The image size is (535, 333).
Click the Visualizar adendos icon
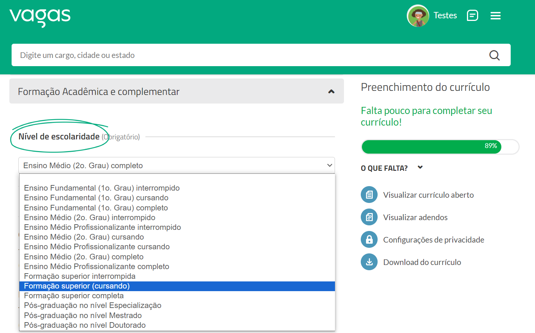369,217
